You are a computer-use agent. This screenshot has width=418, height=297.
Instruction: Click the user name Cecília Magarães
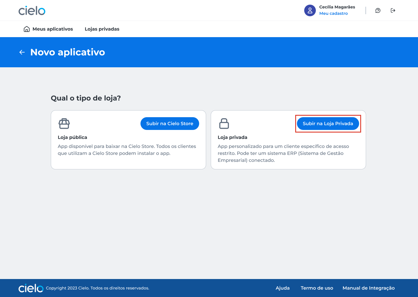337,7
